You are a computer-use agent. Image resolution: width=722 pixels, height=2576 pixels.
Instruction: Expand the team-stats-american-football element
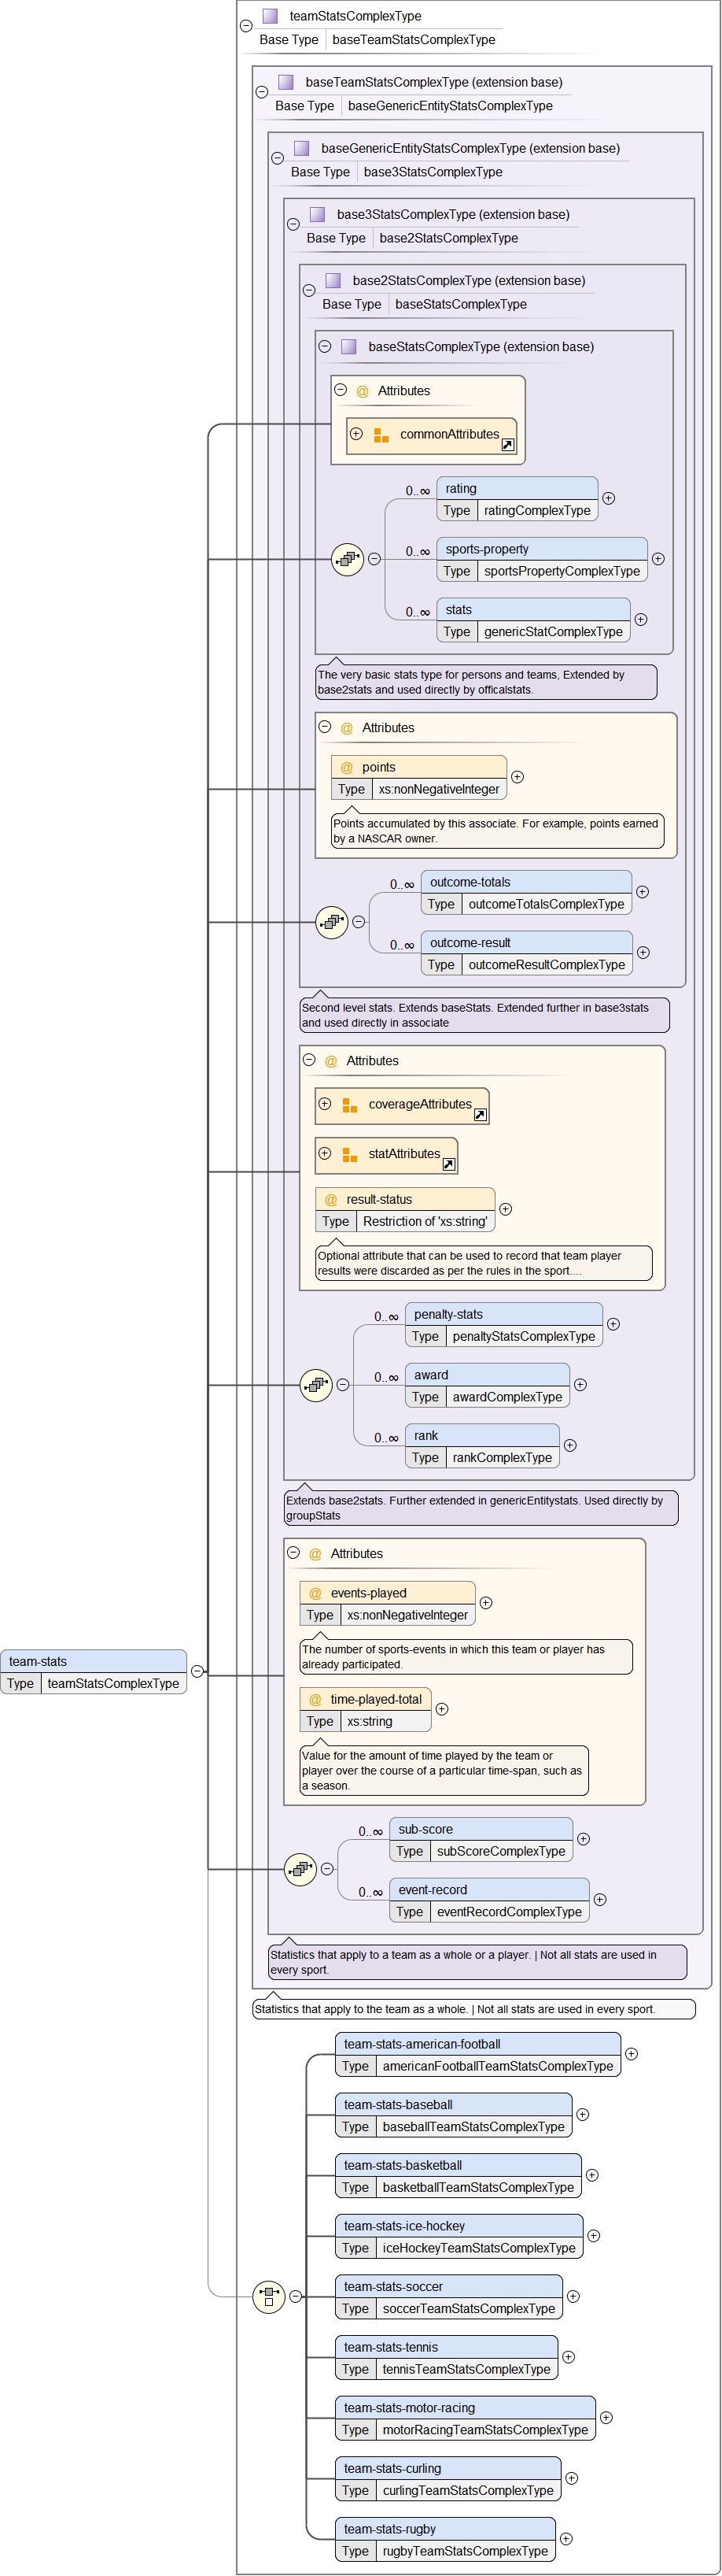(x=631, y=2054)
